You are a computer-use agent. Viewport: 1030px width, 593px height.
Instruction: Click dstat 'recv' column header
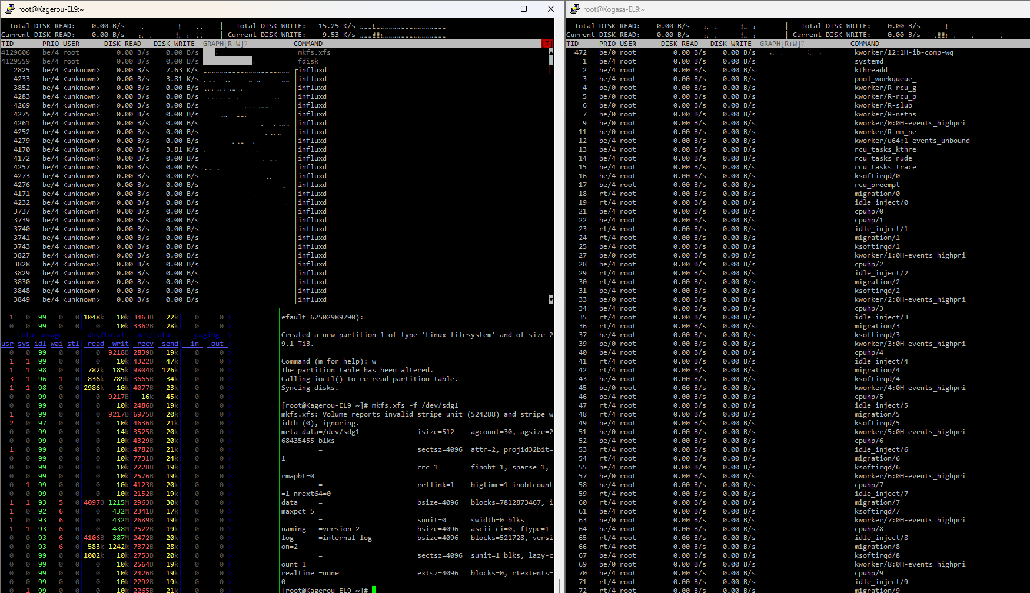click(x=145, y=344)
